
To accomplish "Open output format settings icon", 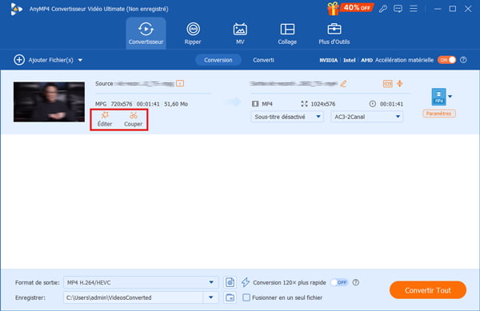I will coord(230,282).
